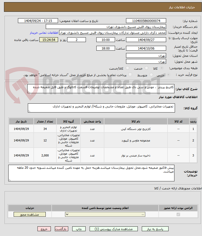
Task: Click the جزئیات اطلاعات نیاز page title
Action: (182, 7)
